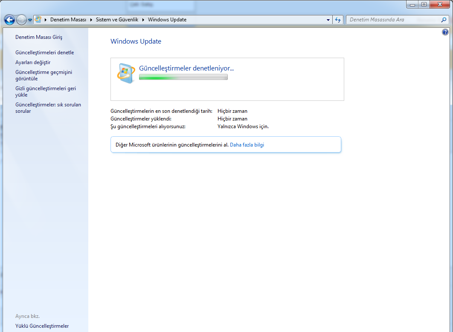Select Sistem ve Güvenlik breadcrumb
This screenshot has height=332, width=453.
pos(117,20)
